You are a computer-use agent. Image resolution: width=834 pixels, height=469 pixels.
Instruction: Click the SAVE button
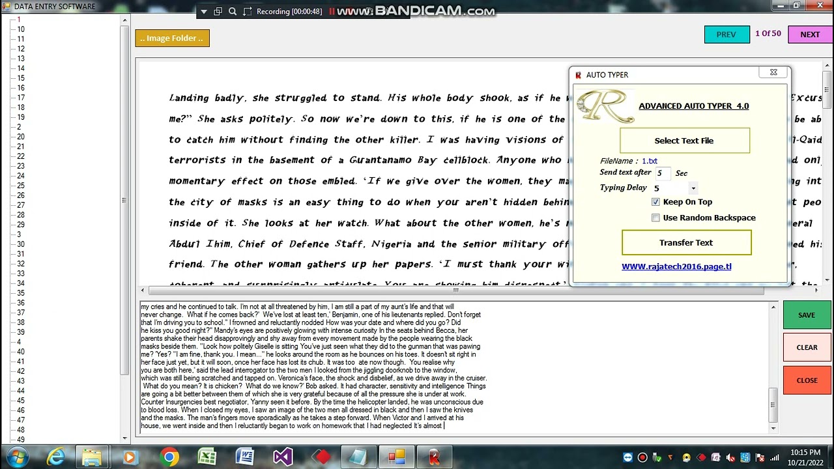pyautogui.click(x=807, y=315)
